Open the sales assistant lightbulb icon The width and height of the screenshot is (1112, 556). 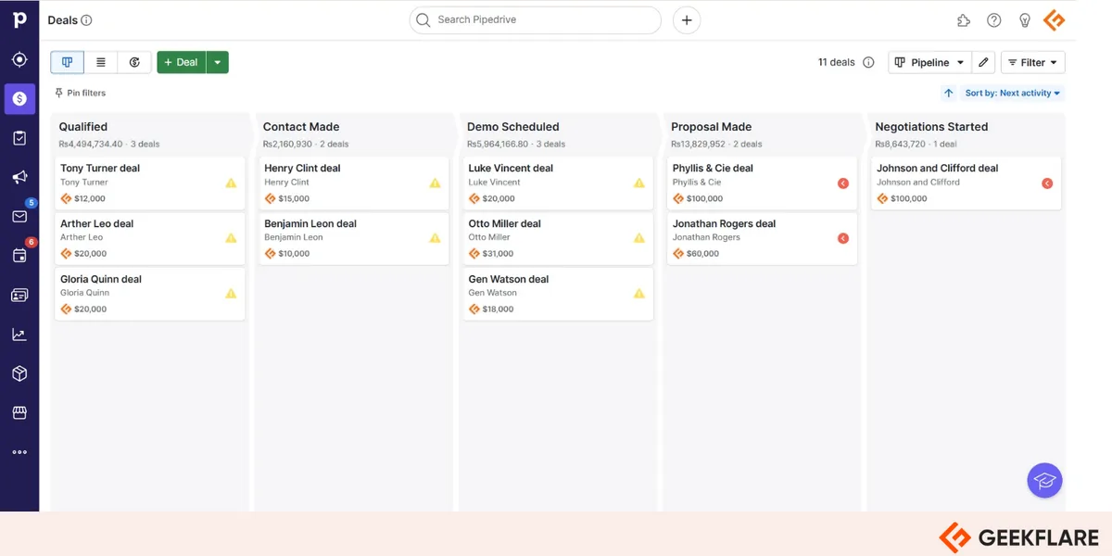click(x=1024, y=20)
